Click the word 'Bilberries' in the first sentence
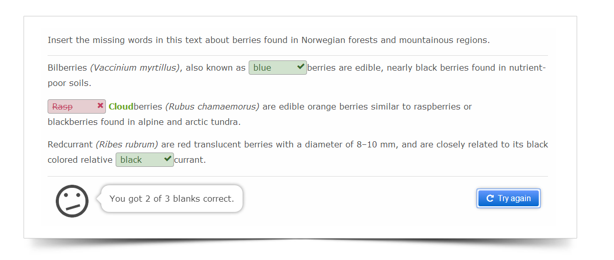This screenshot has width=614, height=260. pyautogui.click(x=68, y=68)
